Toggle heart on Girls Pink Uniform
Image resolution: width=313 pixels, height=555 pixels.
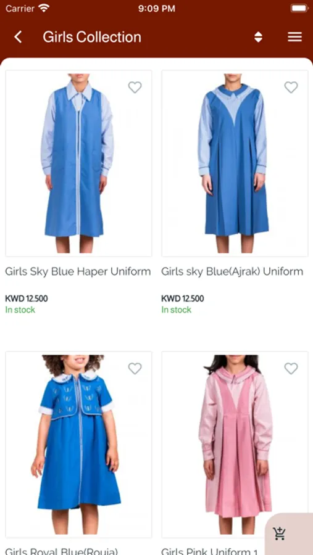point(291,369)
